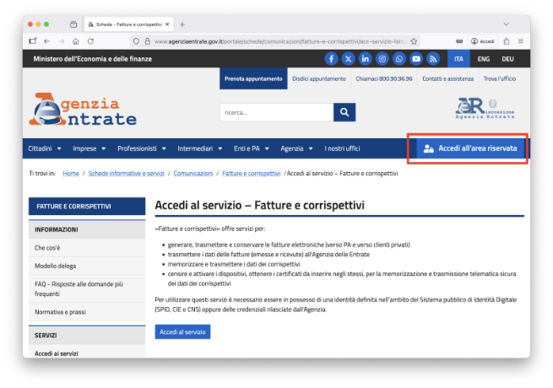The width and height of the screenshot is (553, 388).
Task: Open Normativa e prassi sidebar item
Action: tap(87, 312)
